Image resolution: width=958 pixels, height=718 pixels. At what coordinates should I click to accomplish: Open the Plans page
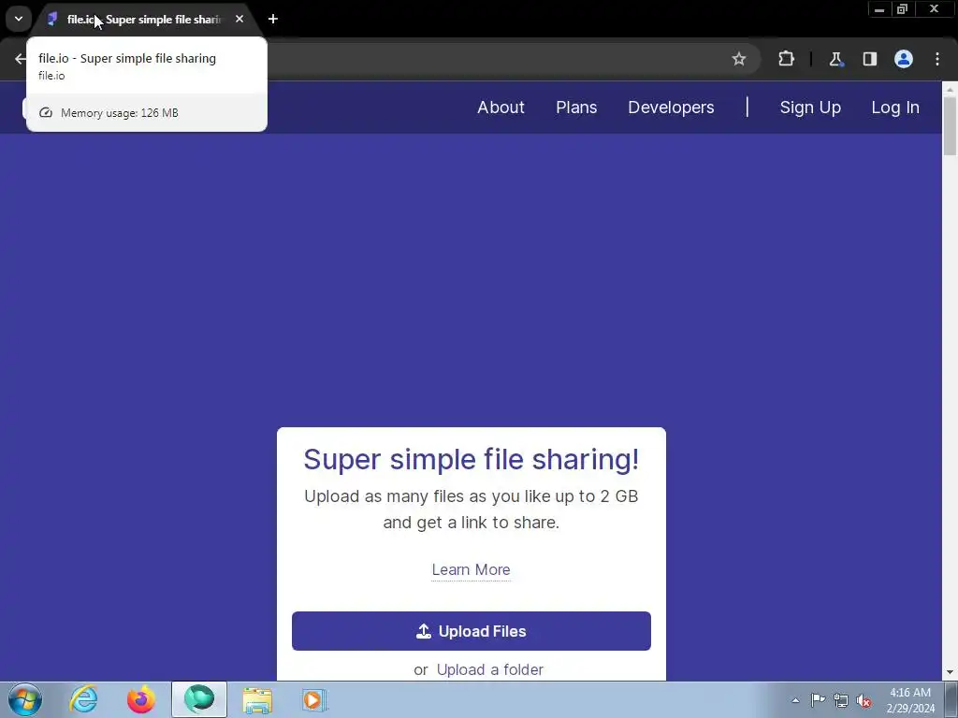[576, 108]
